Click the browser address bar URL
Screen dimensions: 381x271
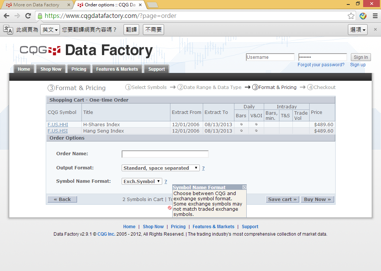coord(111,16)
